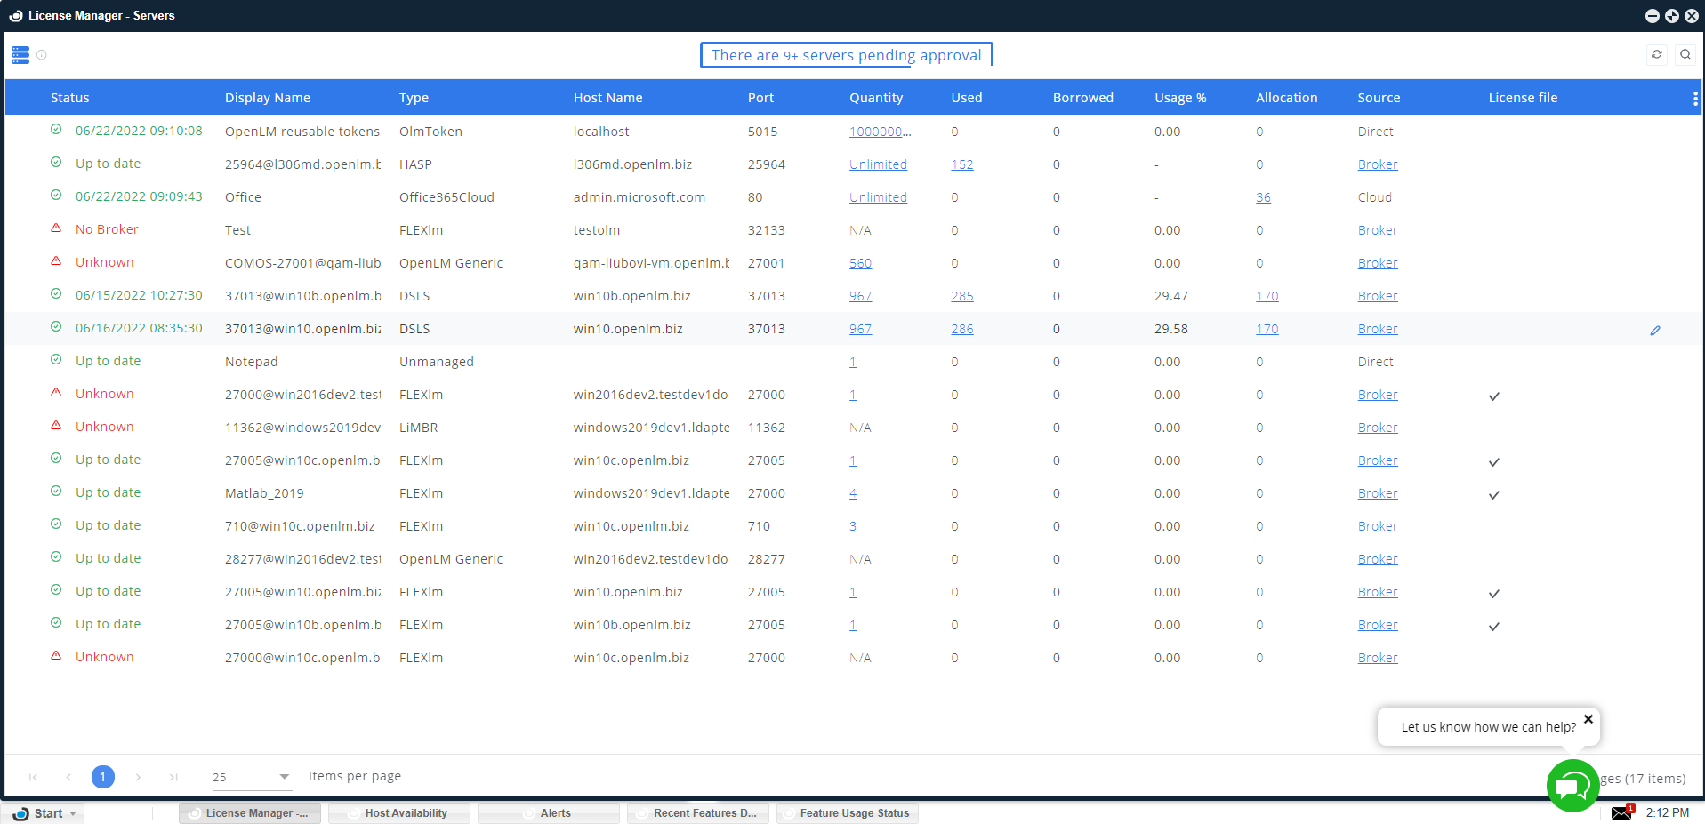Click the Unlimited quantity link for Office

878,196
